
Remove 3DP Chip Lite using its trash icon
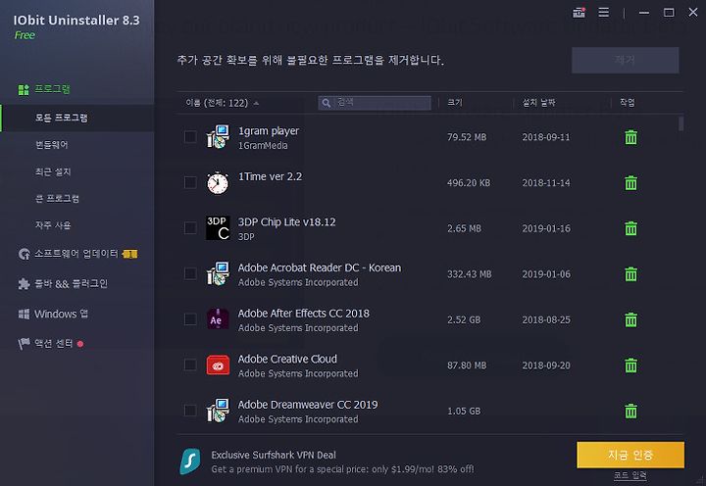(630, 228)
